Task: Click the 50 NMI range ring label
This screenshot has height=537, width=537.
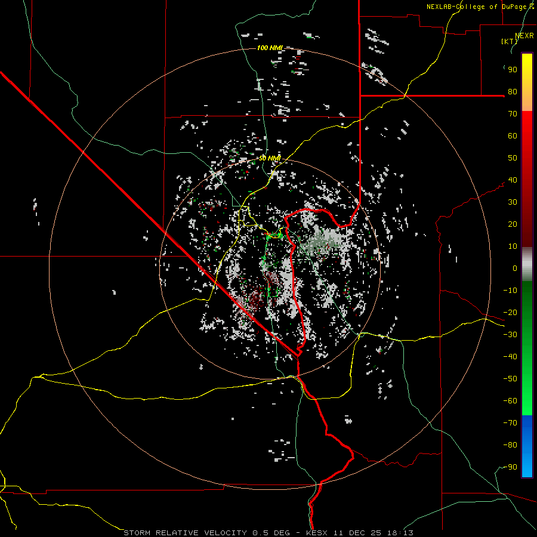Action: 270,158
